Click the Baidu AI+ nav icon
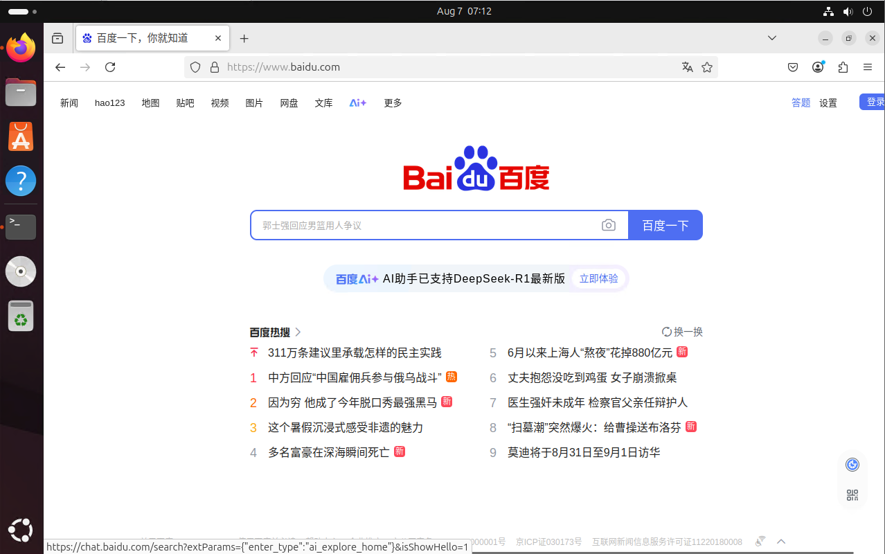Image resolution: width=885 pixels, height=554 pixels. pyautogui.click(x=358, y=103)
